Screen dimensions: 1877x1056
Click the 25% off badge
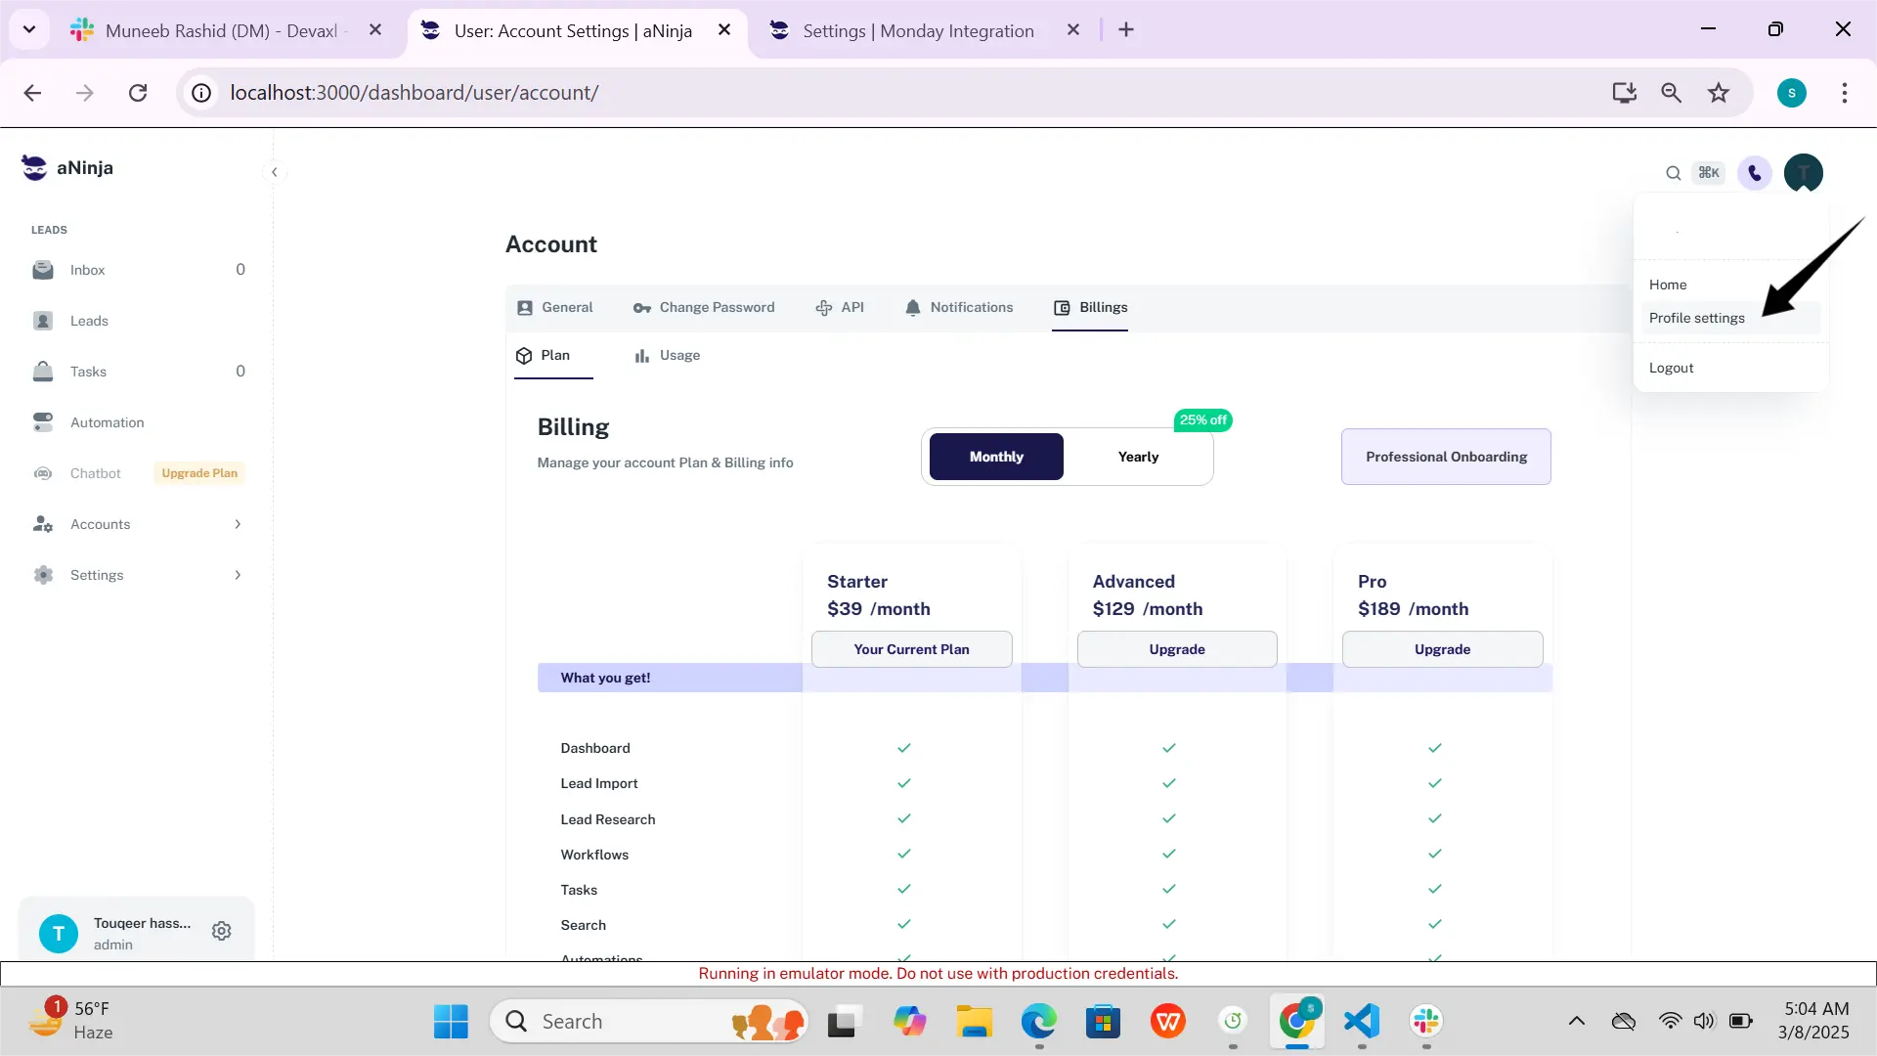1201,420
